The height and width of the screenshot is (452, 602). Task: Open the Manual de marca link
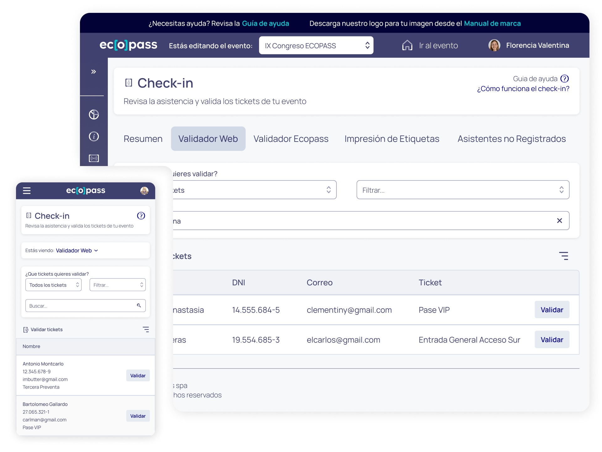(x=492, y=23)
